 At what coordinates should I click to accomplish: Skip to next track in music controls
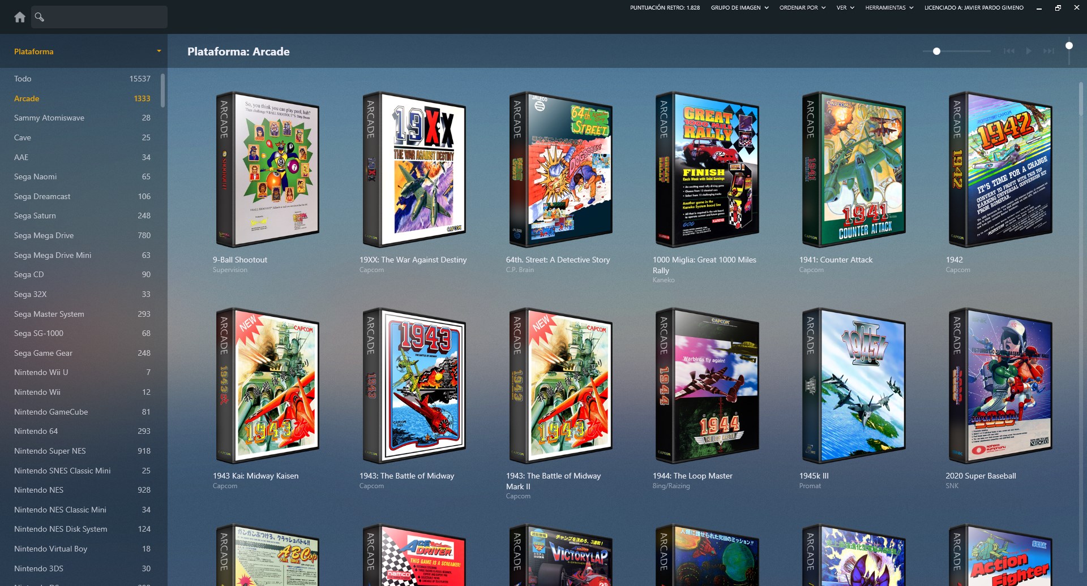click(x=1049, y=51)
